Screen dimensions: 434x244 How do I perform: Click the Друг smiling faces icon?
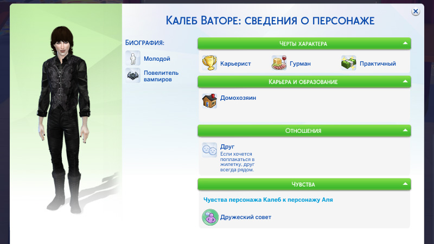[209, 150]
